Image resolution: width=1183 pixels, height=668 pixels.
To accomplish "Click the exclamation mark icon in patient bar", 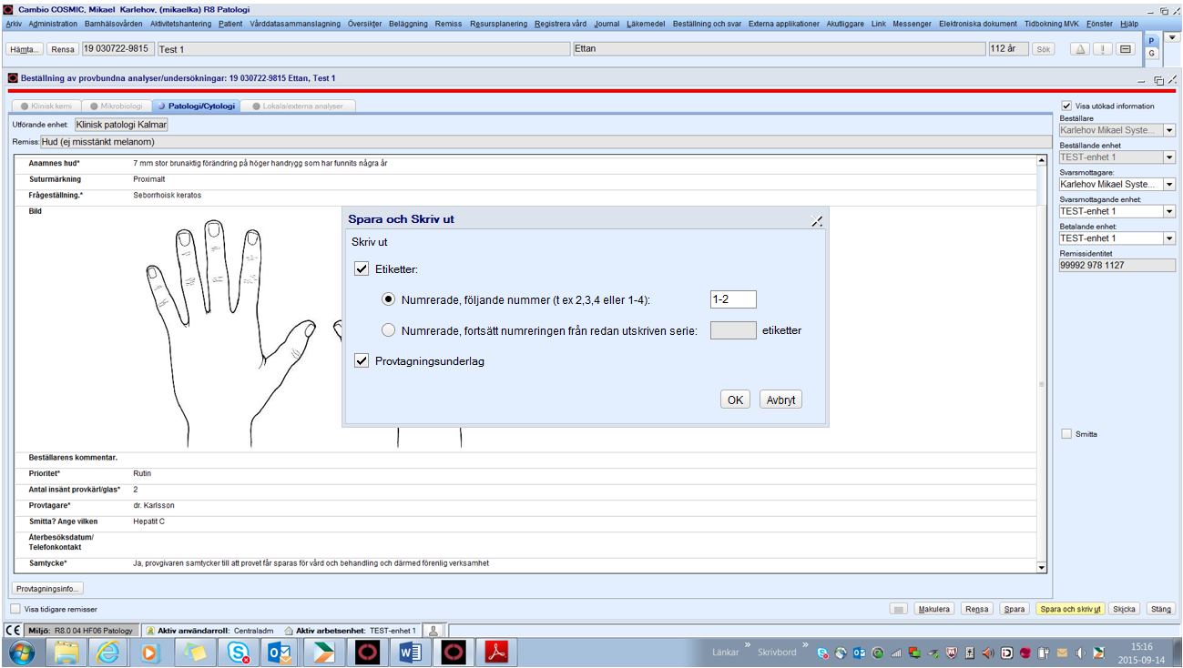I will click(x=1103, y=49).
